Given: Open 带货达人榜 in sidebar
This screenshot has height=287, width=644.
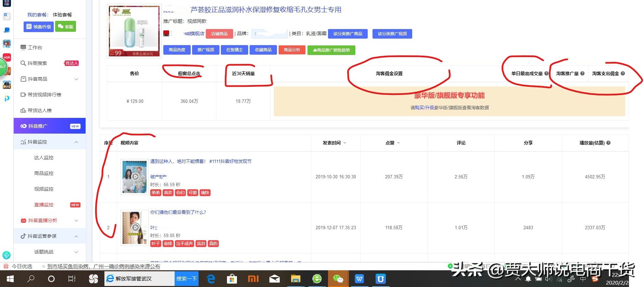Looking at the screenshot, I should (x=40, y=110).
